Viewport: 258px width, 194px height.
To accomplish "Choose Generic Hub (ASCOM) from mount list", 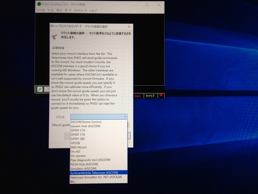I will [98, 126].
